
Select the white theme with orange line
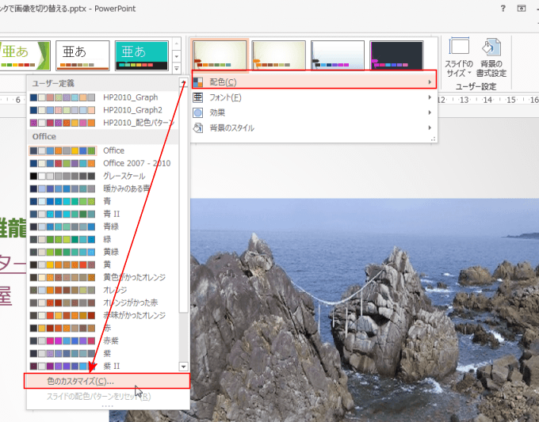coord(82,55)
